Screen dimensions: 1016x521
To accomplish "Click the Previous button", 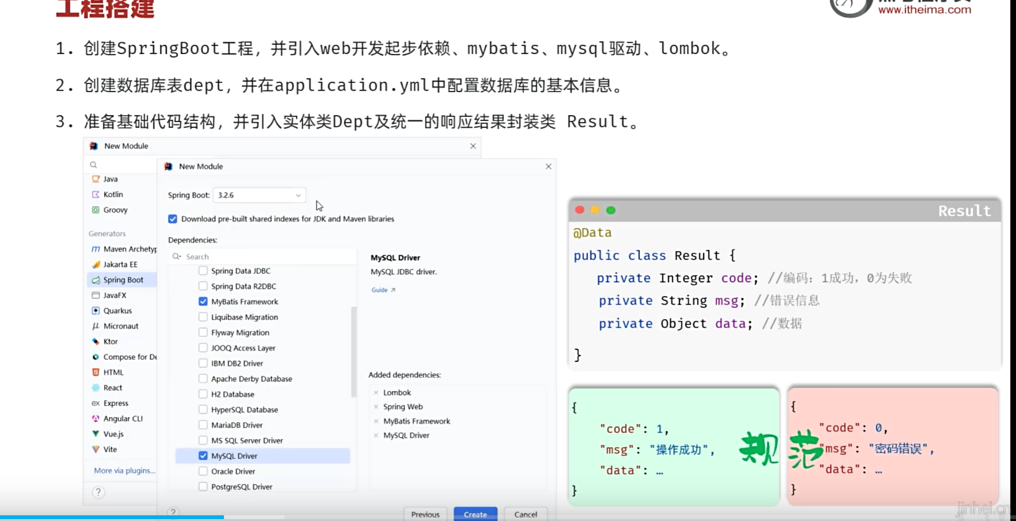I will click(x=425, y=514).
